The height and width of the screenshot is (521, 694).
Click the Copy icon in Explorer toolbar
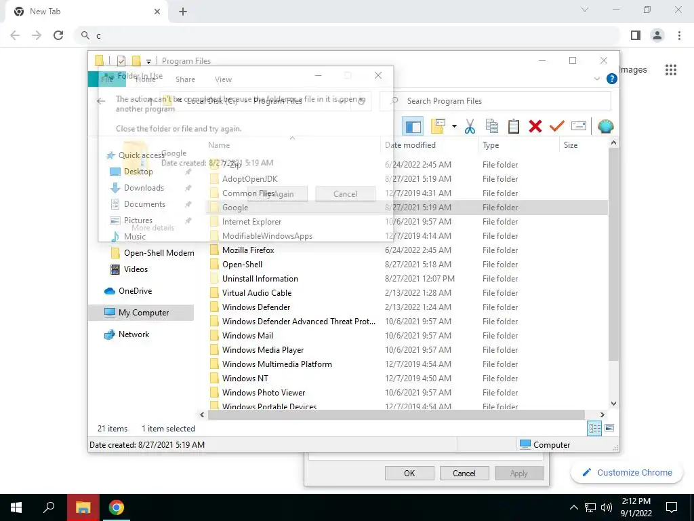(x=492, y=126)
